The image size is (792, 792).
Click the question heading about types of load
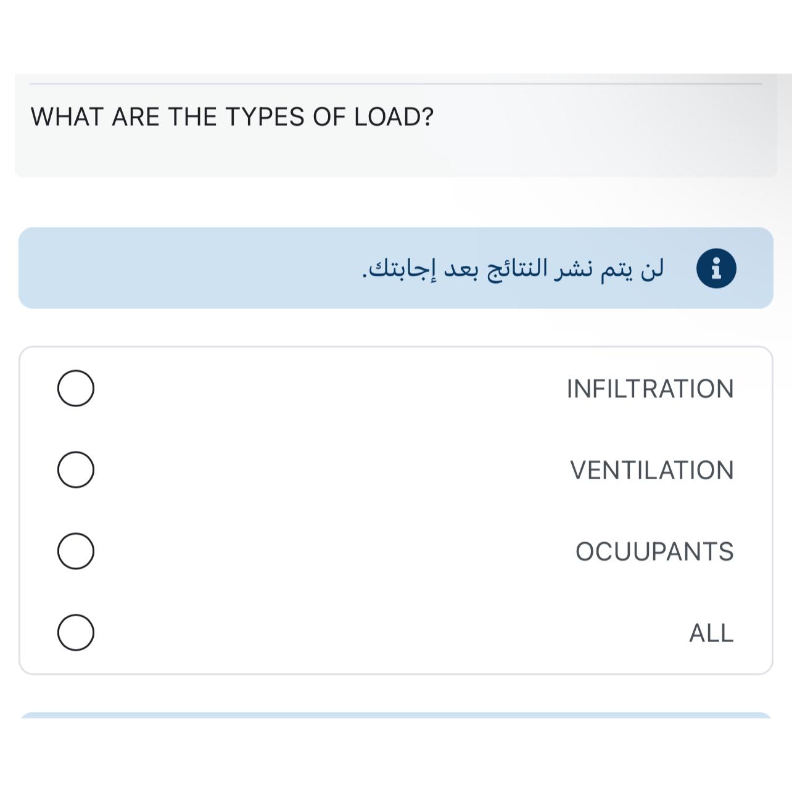coord(232,117)
